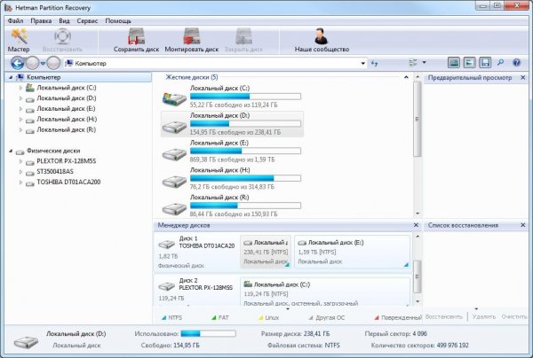The height and width of the screenshot is (358, 533).
Task: Collapse the Физические диски tree node
Action: (11, 151)
